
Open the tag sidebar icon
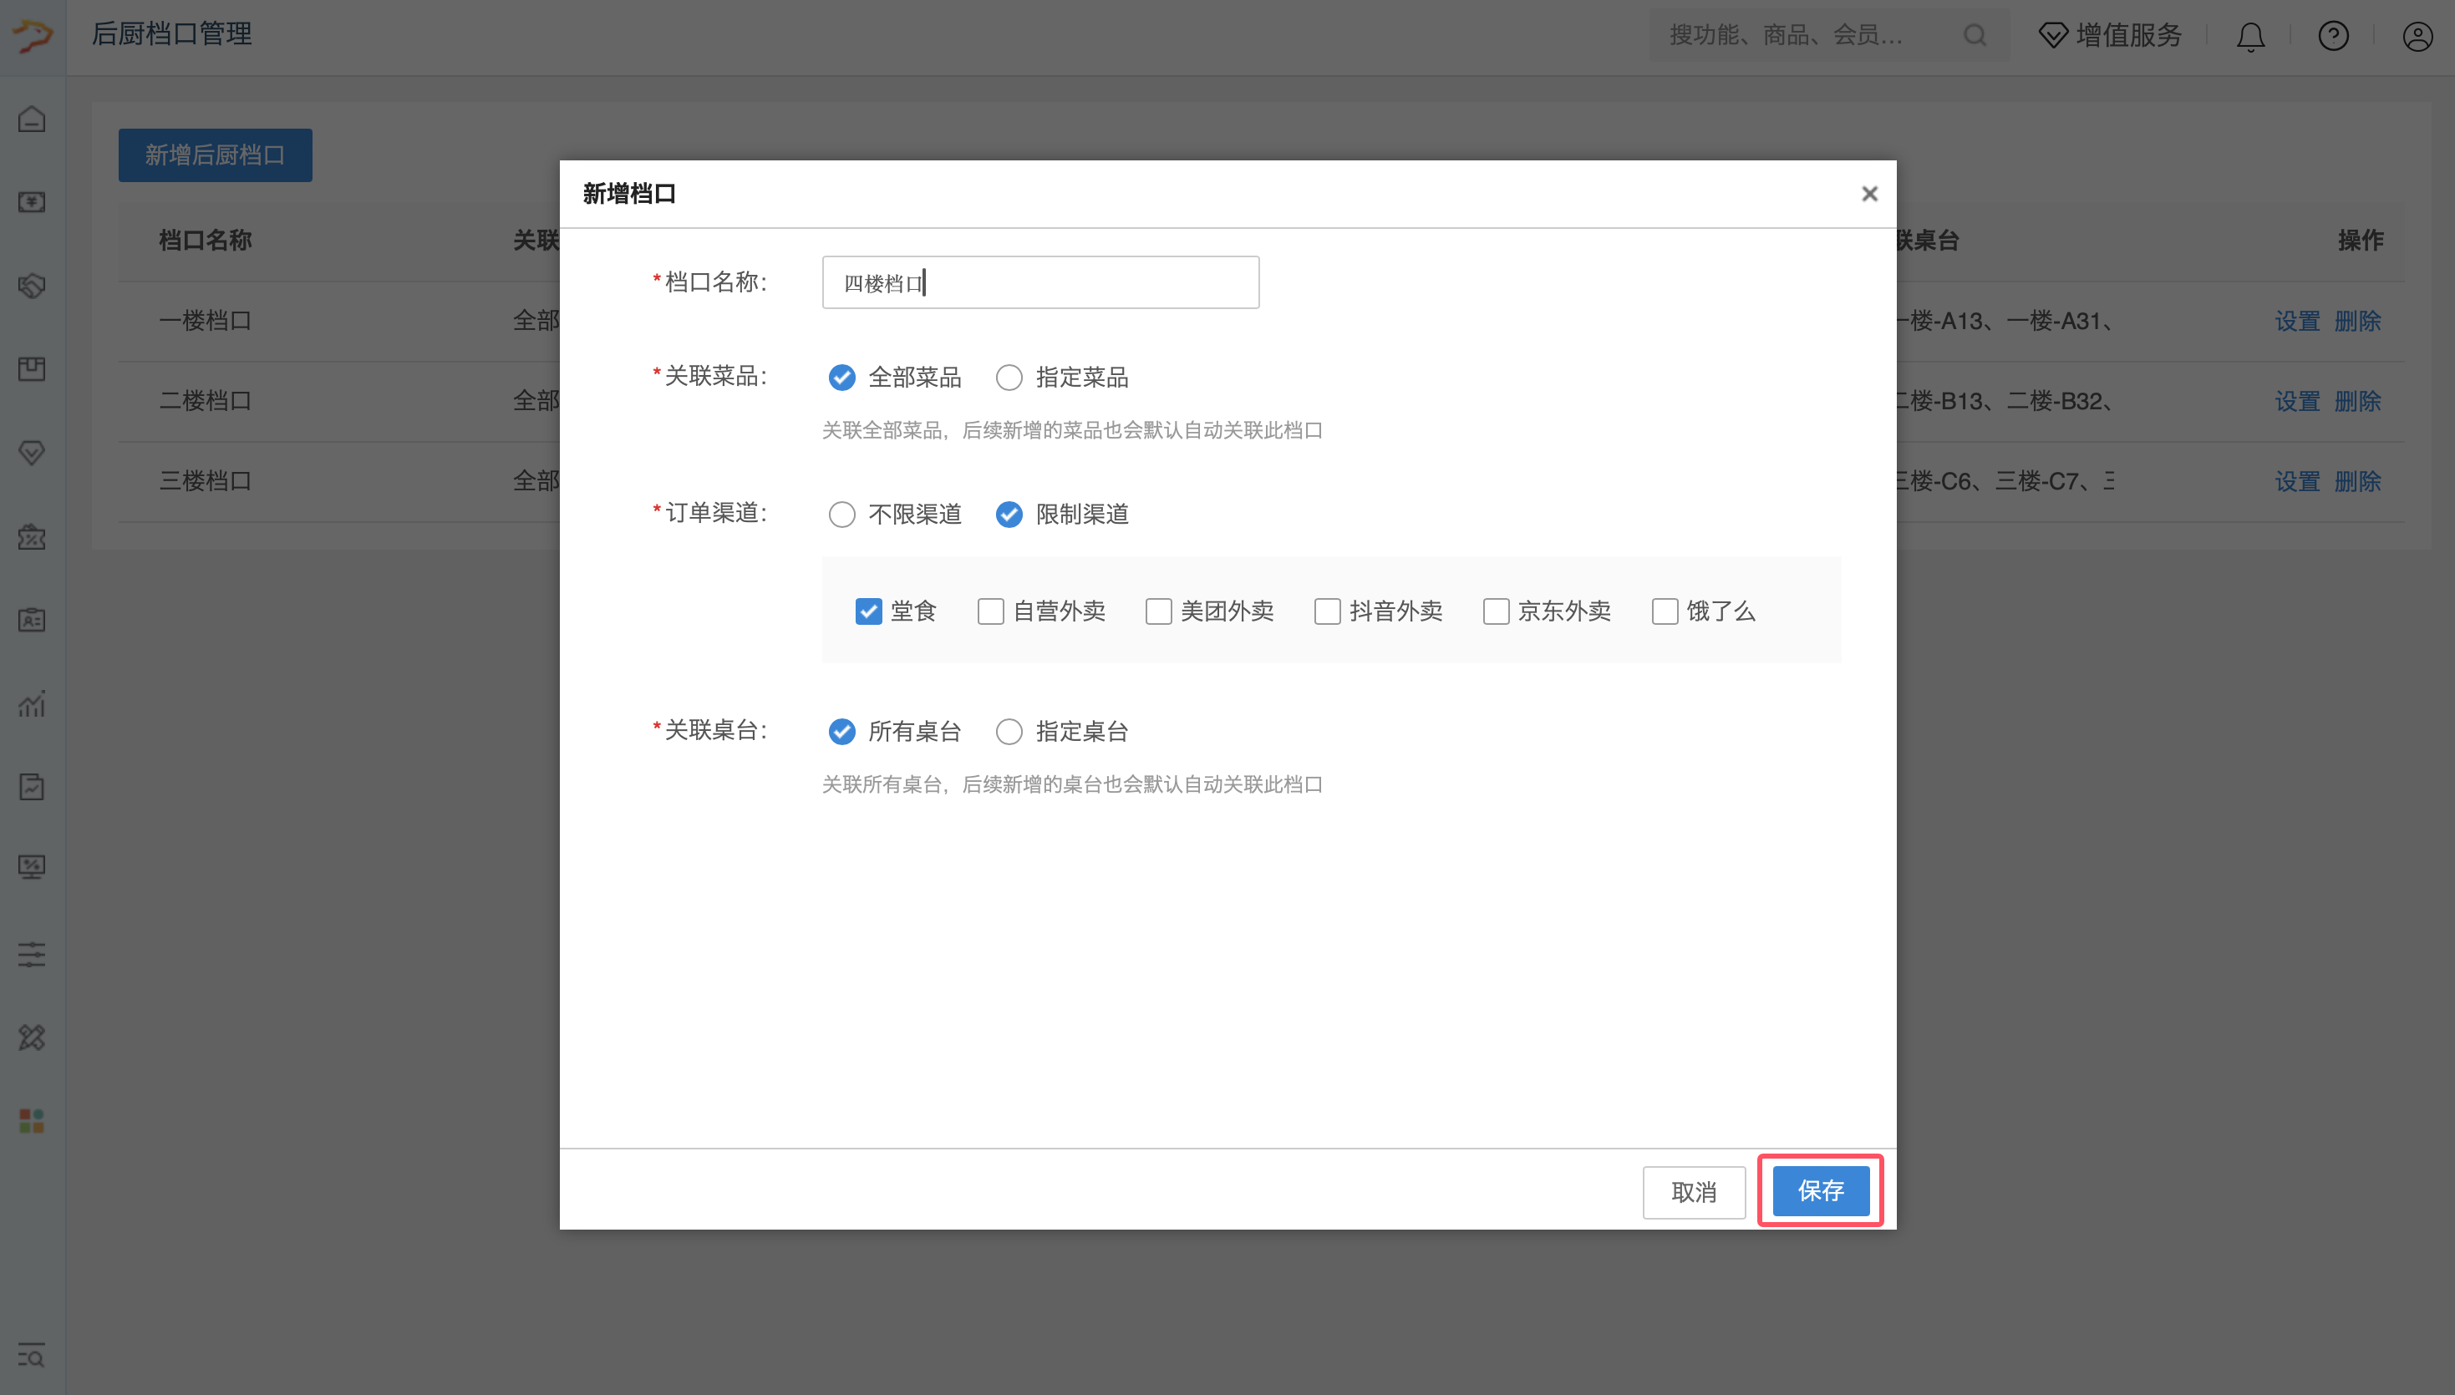point(32,286)
